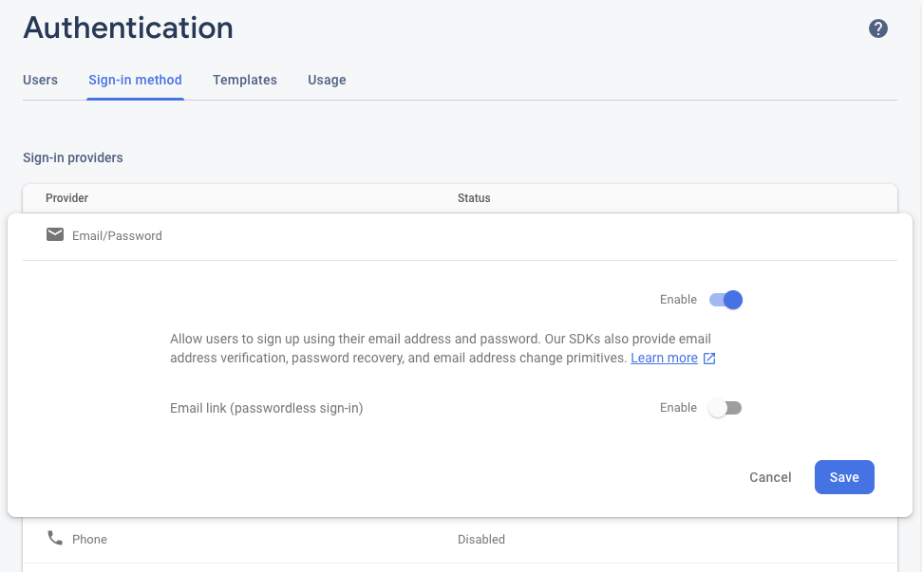Switch to the Users tab
Viewport: 923px width, 572px height.
coord(40,80)
